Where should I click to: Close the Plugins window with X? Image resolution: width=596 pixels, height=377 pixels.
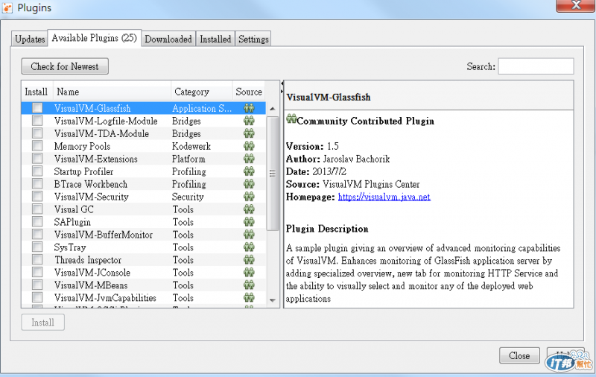[x=575, y=5]
